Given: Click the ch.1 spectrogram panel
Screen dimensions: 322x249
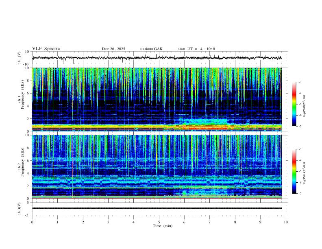Looking at the screenshot, I should [x=157, y=99].
